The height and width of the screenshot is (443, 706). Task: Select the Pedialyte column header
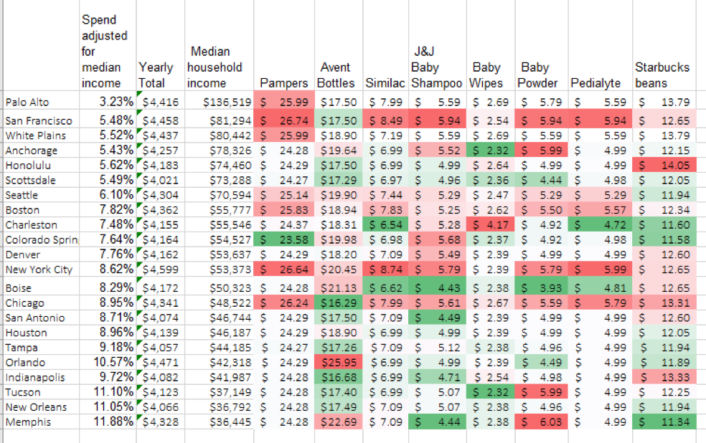pyautogui.click(x=601, y=45)
